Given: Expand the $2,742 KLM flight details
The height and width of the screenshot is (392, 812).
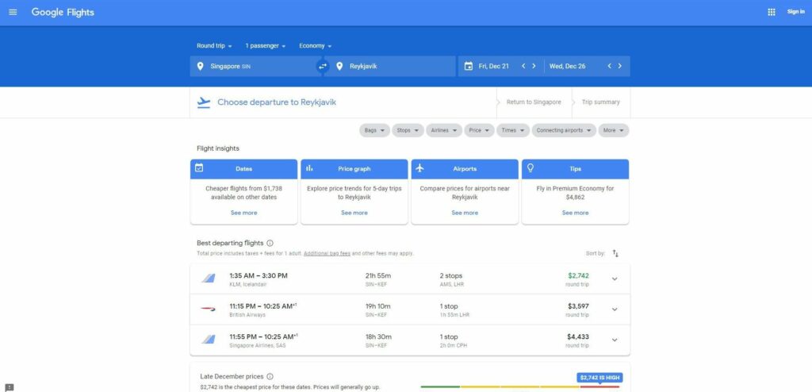Looking at the screenshot, I should (x=615, y=279).
